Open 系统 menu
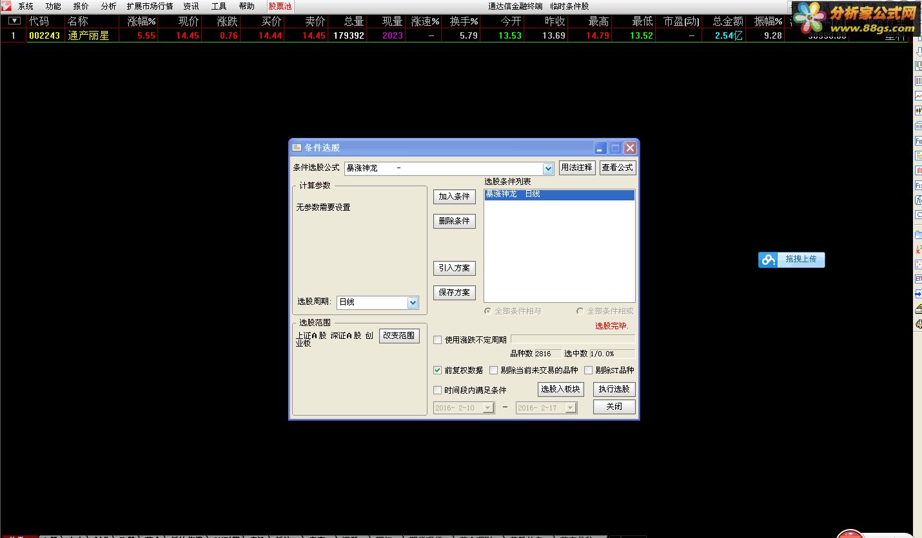The width and height of the screenshot is (922, 538). coord(26,6)
